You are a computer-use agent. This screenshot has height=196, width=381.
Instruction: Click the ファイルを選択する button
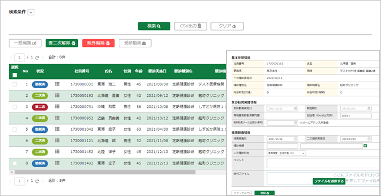(x=329, y=181)
